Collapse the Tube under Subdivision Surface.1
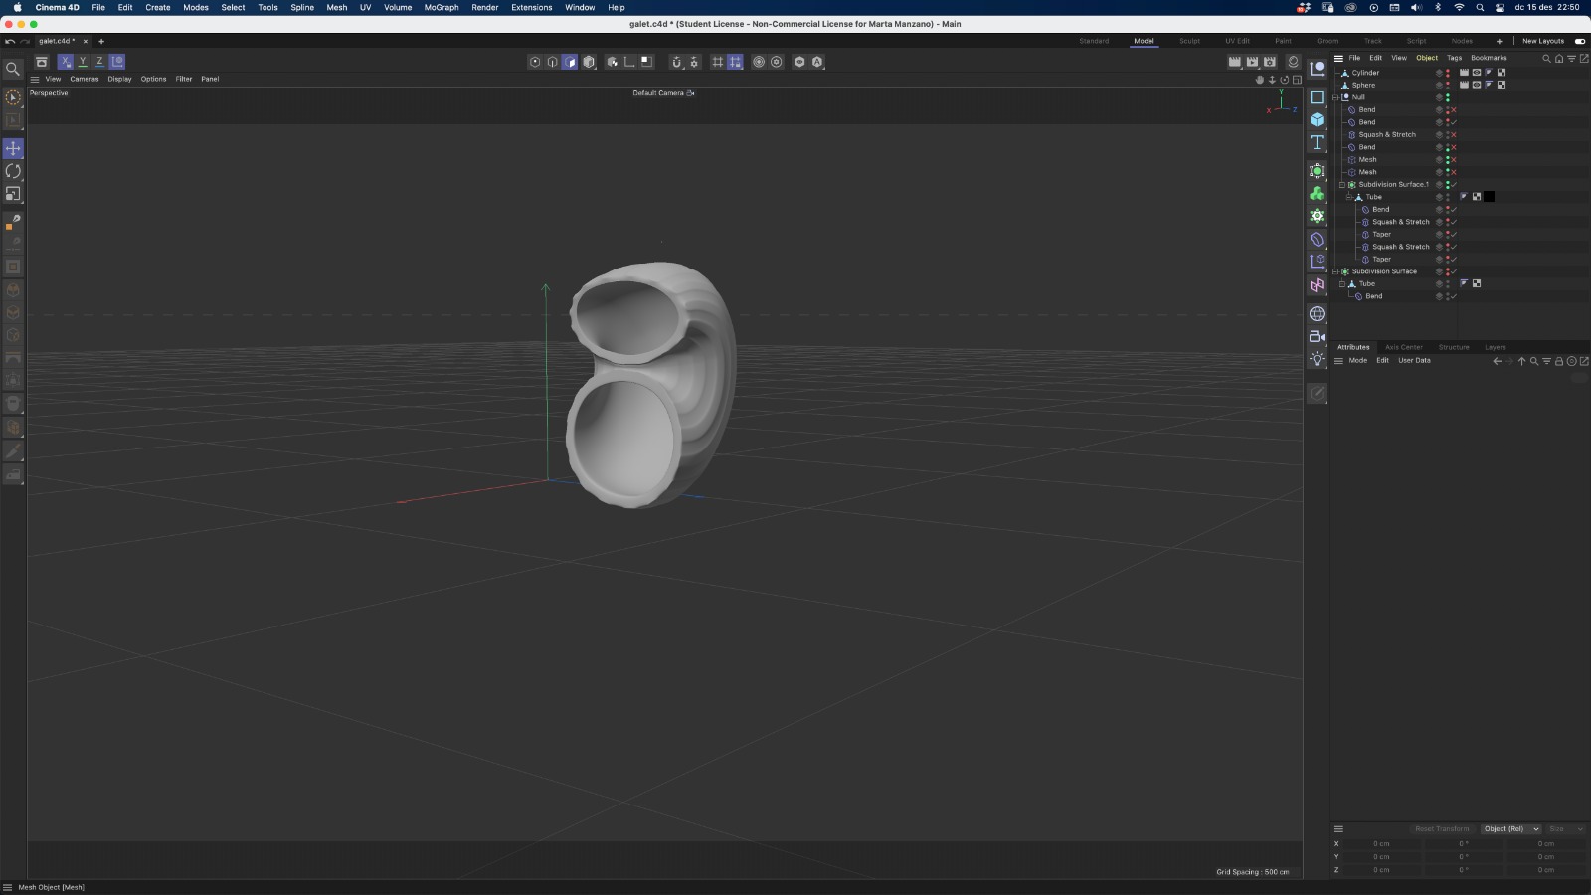Image resolution: width=1591 pixels, height=895 pixels. point(1349,197)
